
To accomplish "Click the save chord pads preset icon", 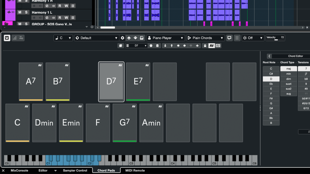I will (142, 38).
